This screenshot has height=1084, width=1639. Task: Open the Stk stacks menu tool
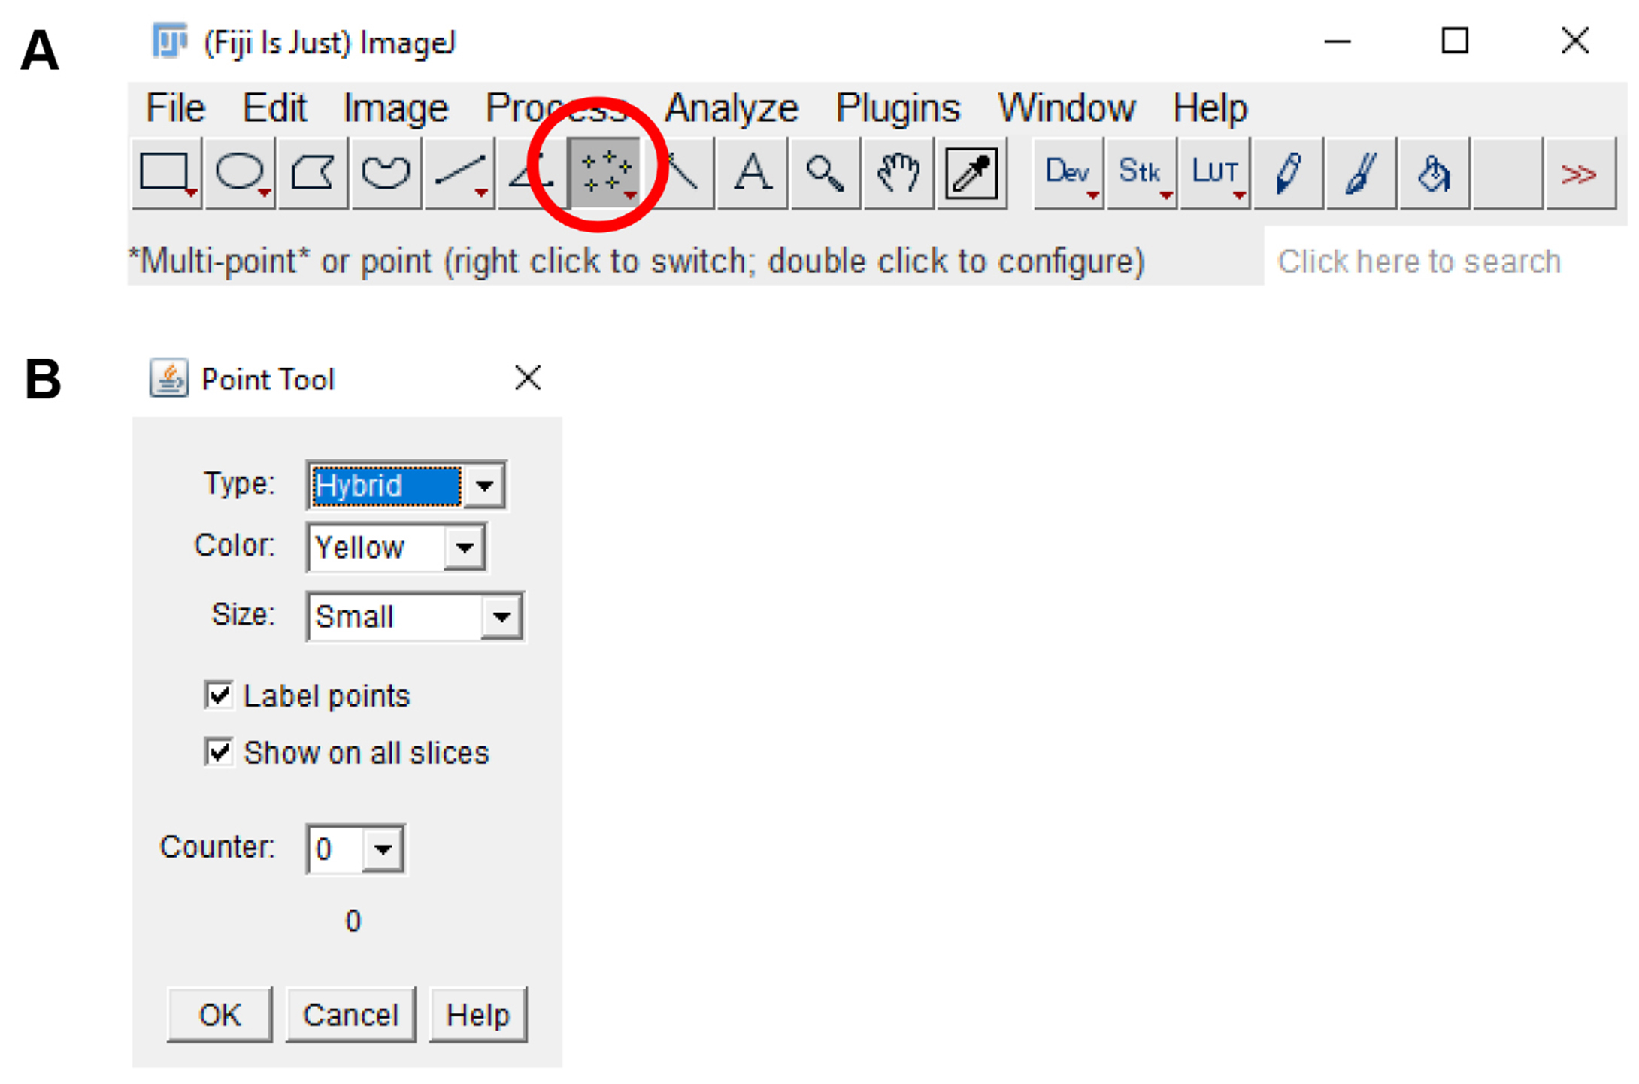pyautogui.click(x=1141, y=173)
